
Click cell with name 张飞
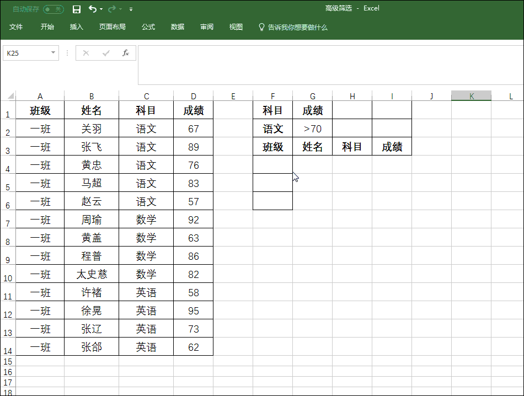click(x=92, y=147)
